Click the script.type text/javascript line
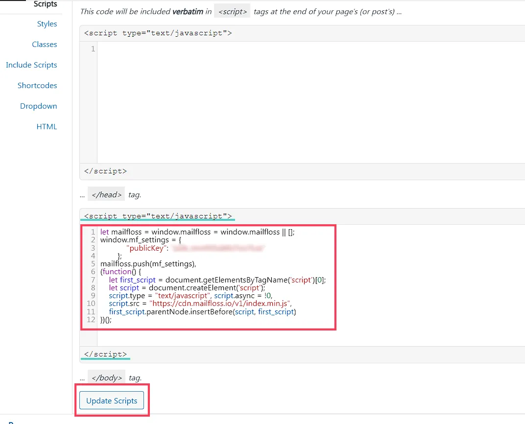Screen dimensions: 525x424 [x=191, y=296]
